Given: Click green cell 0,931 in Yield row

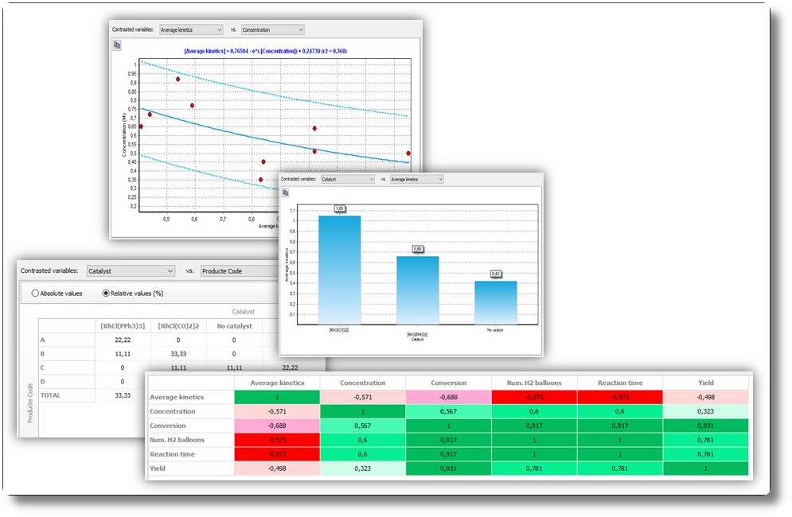Looking at the screenshot, I should coord(448,468).
